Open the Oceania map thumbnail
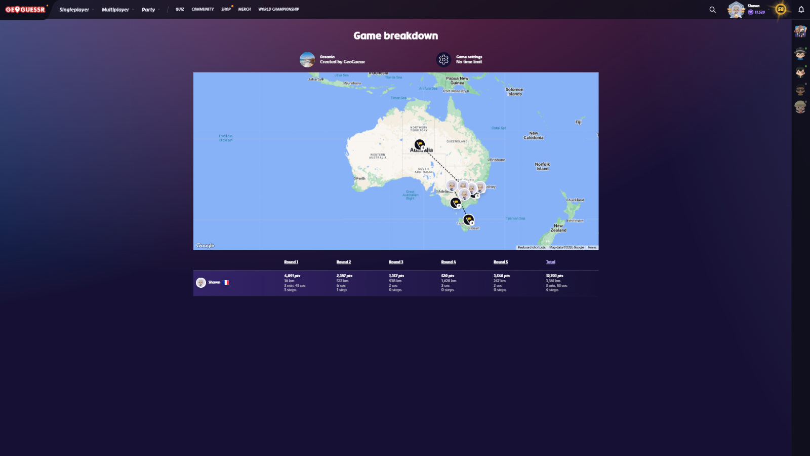The width and height of the screenshot is (810, 456). pyautogui.click(x=307, y=59)
